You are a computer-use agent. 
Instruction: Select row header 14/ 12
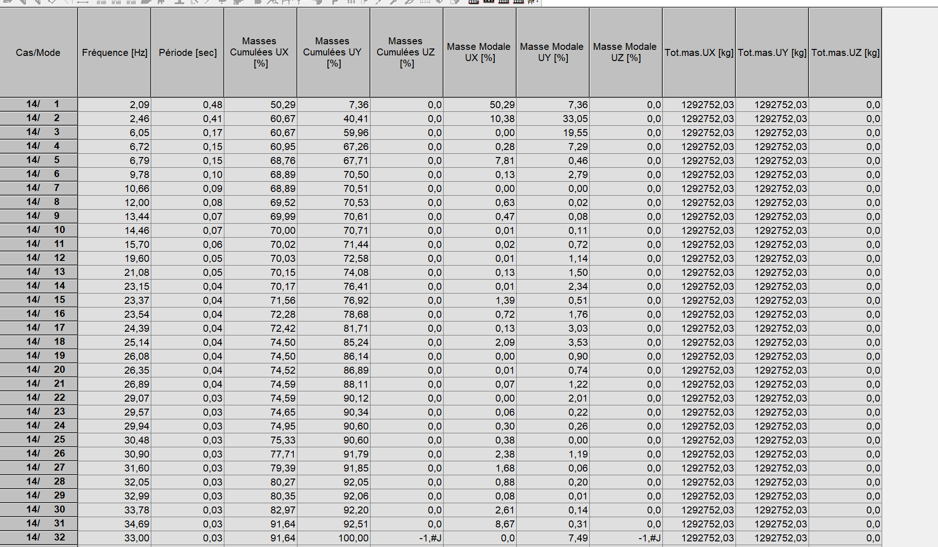[39, 258]
